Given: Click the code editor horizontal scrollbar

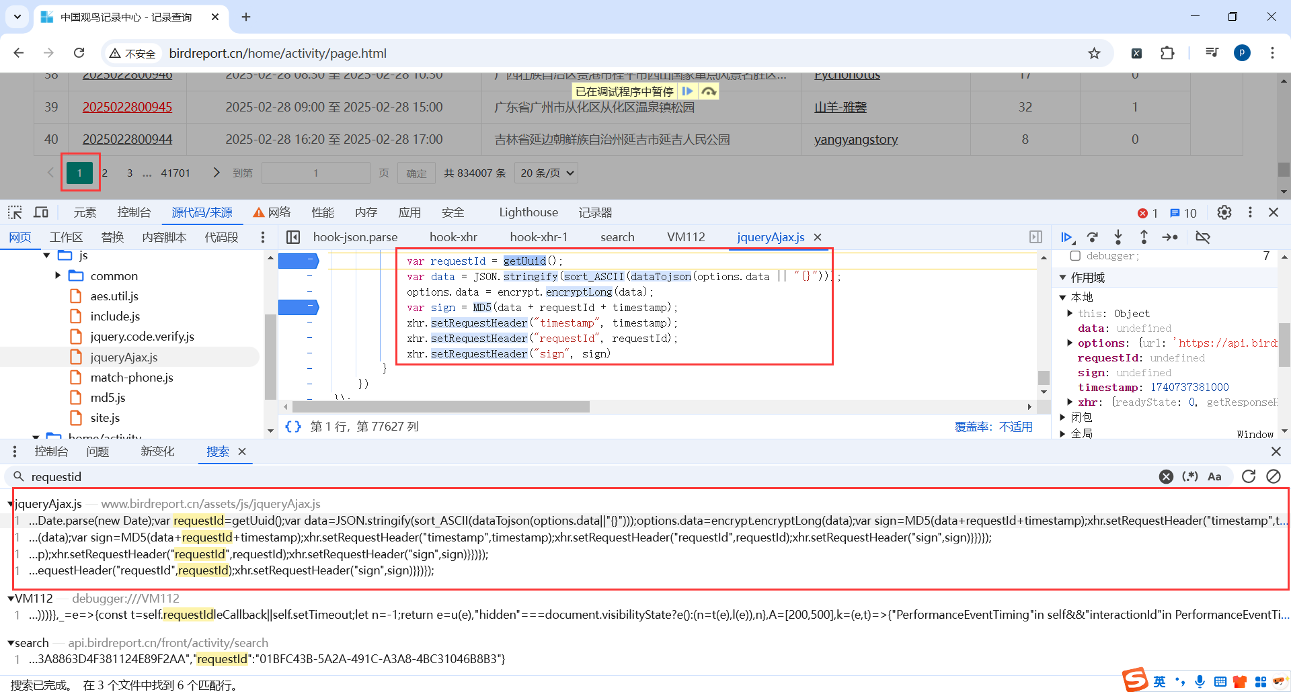Looking at the screenshot, I should (441, 406).
